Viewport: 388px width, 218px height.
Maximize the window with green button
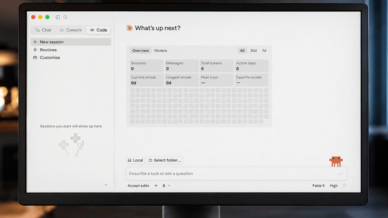47,17
